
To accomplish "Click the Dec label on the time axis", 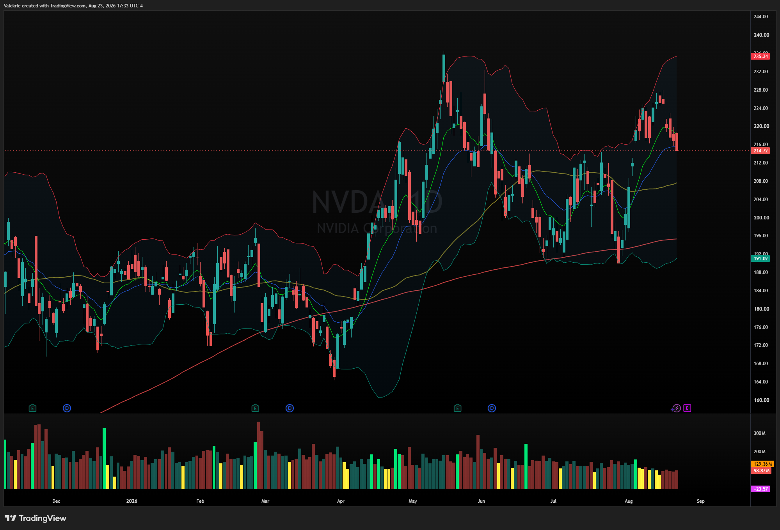I will (x=56, y=501).
